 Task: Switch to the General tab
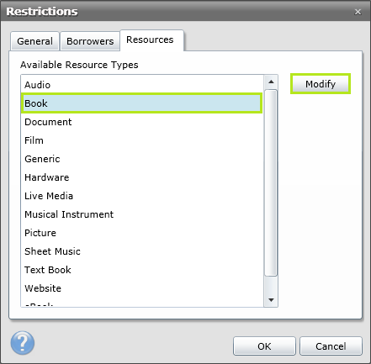[34, 41]
